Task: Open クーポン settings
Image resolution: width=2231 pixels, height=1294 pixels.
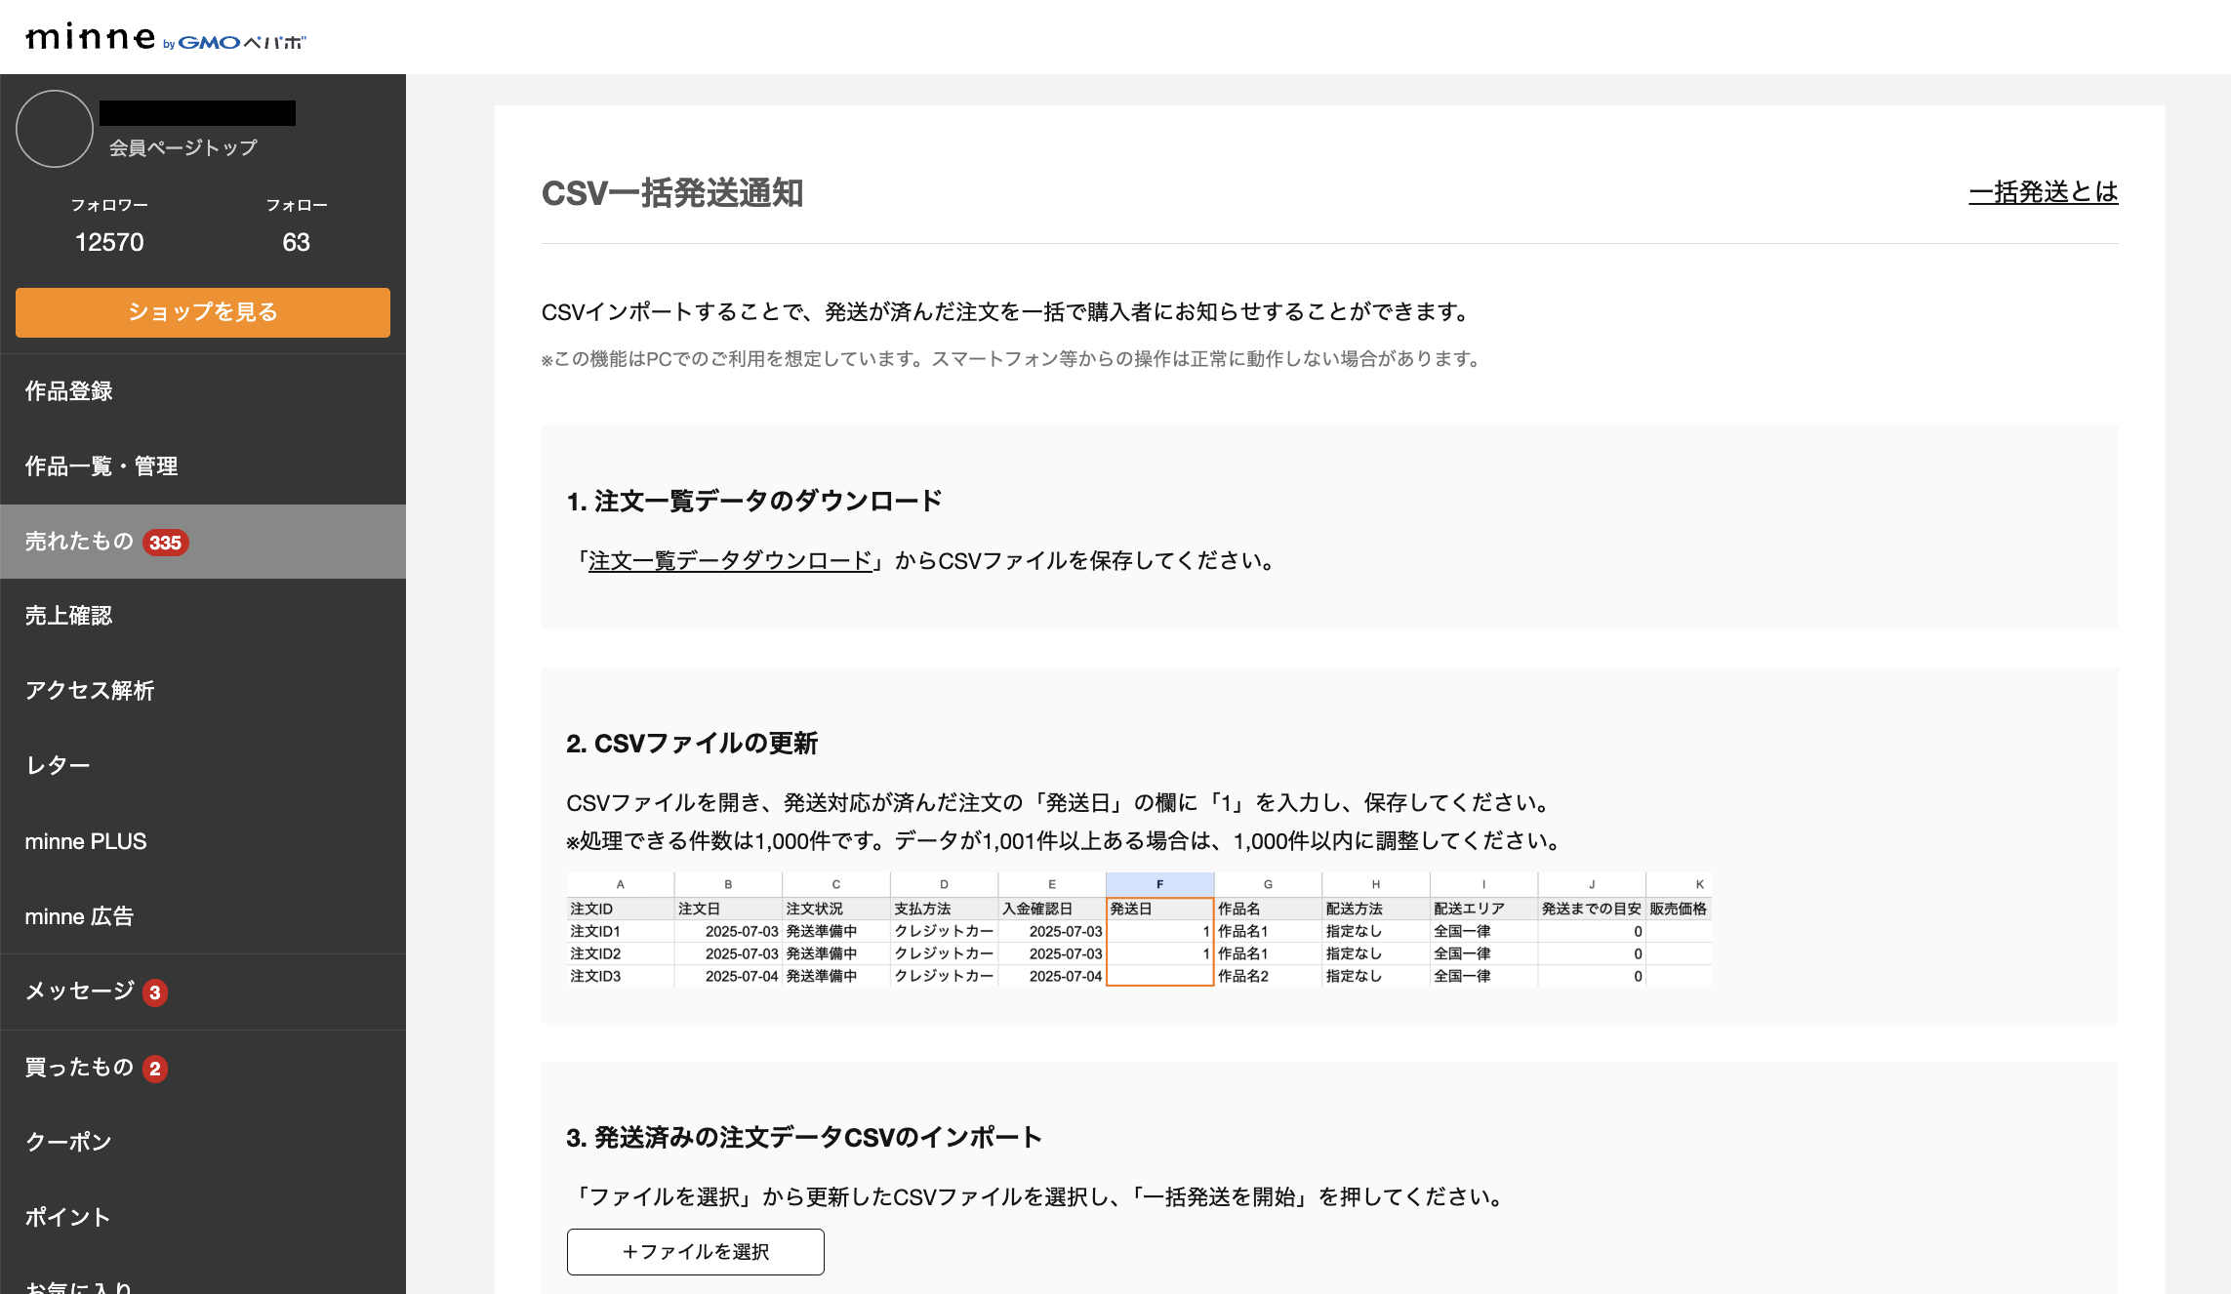Action: 68,1142
